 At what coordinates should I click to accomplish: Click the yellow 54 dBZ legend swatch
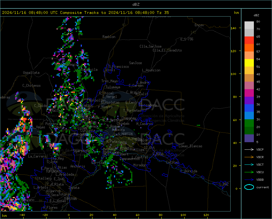(x=249, y=63)
